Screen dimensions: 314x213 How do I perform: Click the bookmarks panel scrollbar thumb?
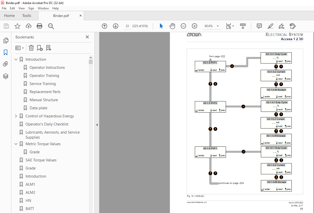click(91, 62)
